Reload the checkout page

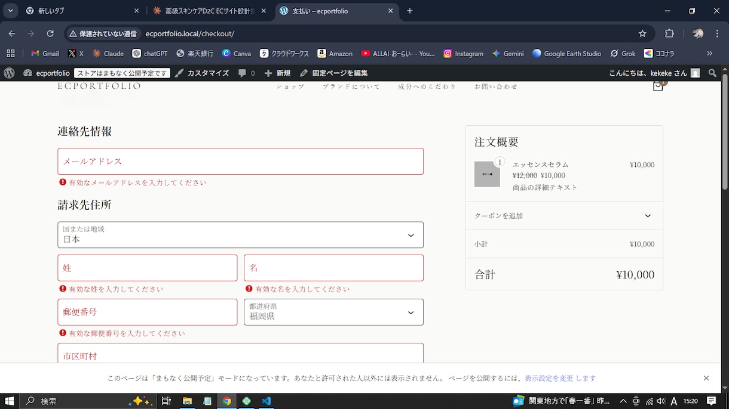50,34
